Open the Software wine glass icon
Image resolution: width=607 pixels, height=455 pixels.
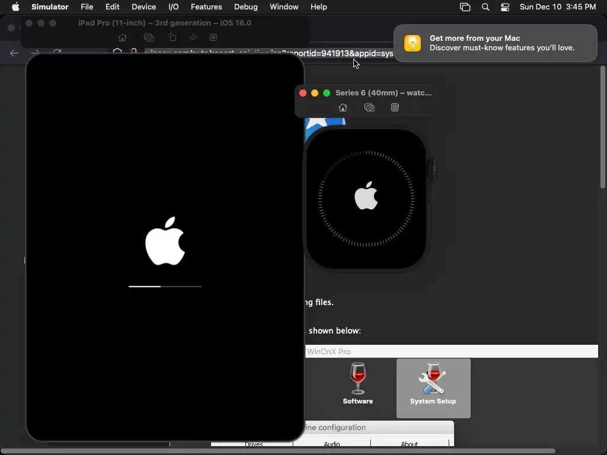click(357, 383)
